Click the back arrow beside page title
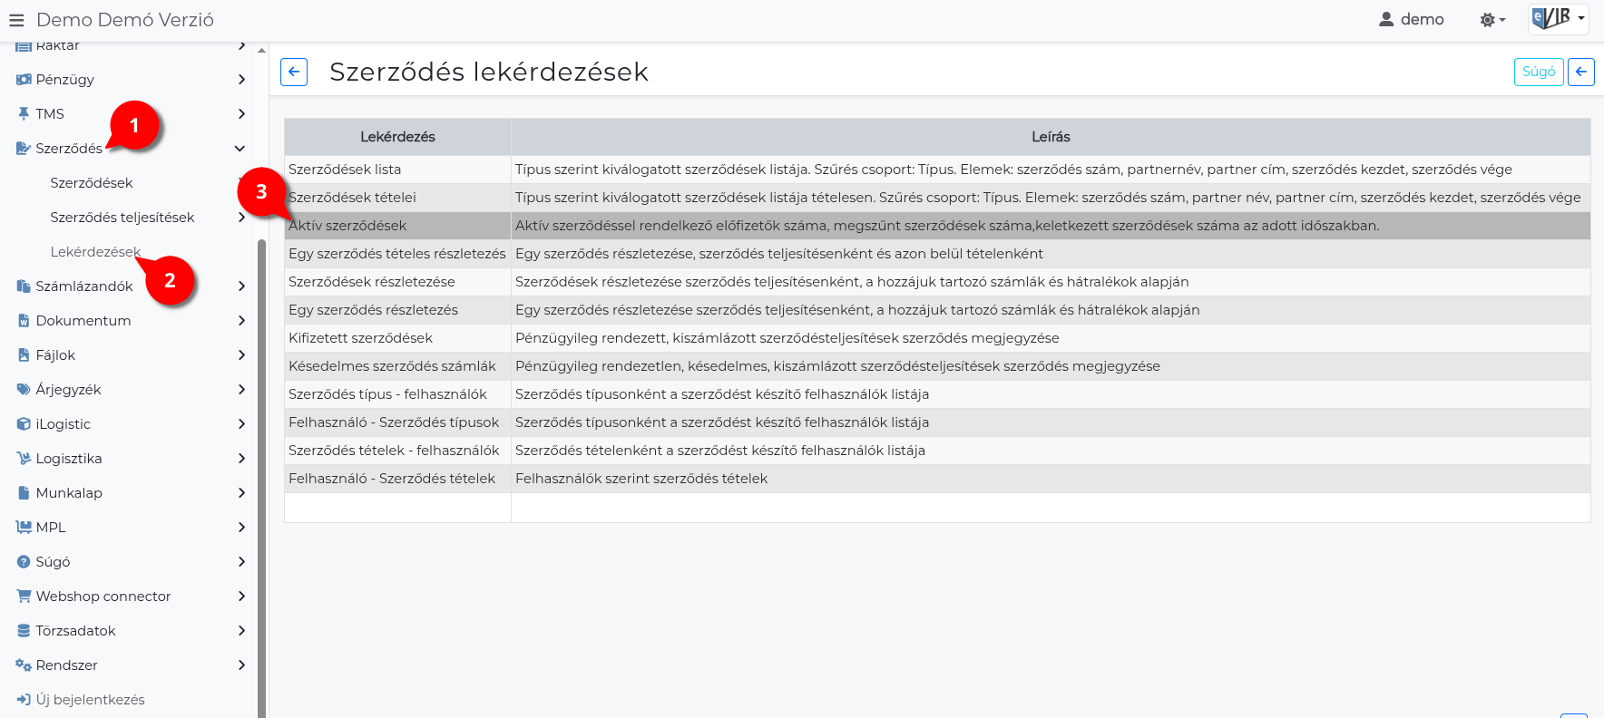This screenshot has width=1604, height=718. [294, 72]
